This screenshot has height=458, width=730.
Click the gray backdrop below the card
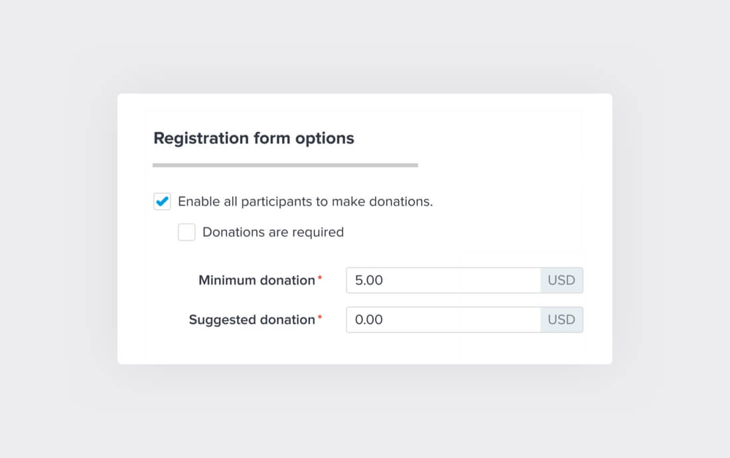pos(365,412)
